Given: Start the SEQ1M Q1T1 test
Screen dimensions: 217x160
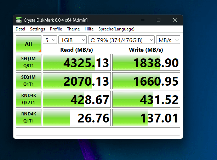Looking at the screenshot, I should [29, 81].
